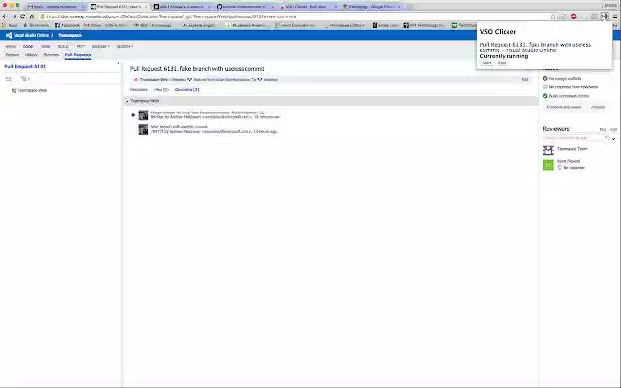The width and height of the screenshot is (621, 388).
Task: Collapse the left panel with the small arrow
Action: [118, 63]
